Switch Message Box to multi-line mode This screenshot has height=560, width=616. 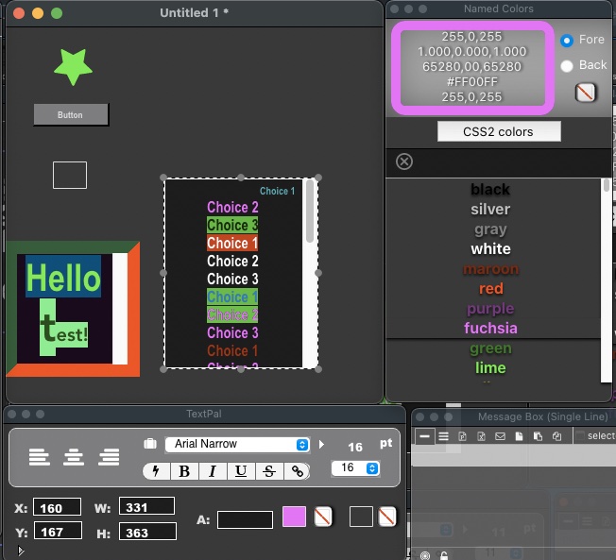tap(442, 436)
